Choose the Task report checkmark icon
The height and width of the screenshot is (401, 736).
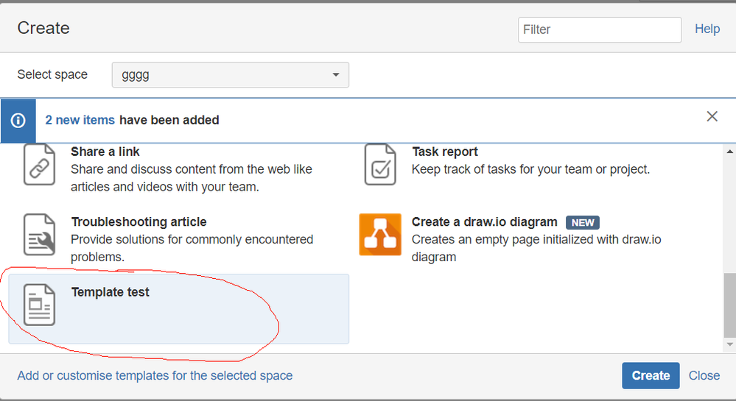380,165
